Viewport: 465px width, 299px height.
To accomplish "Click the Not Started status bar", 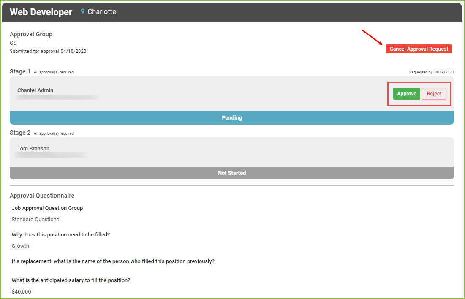I will (231, 173).
